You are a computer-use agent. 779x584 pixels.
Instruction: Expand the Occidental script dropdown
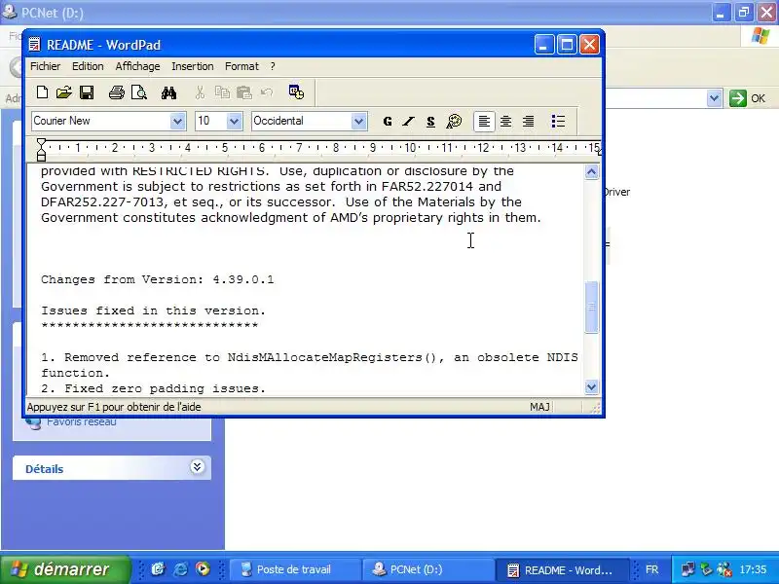(358, 121)
